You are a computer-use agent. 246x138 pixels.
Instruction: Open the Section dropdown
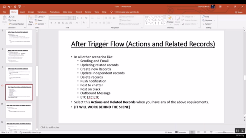(x=40, y=24)
